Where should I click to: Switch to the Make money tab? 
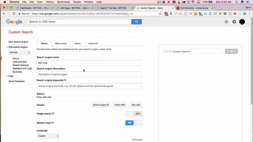point(61,43)
